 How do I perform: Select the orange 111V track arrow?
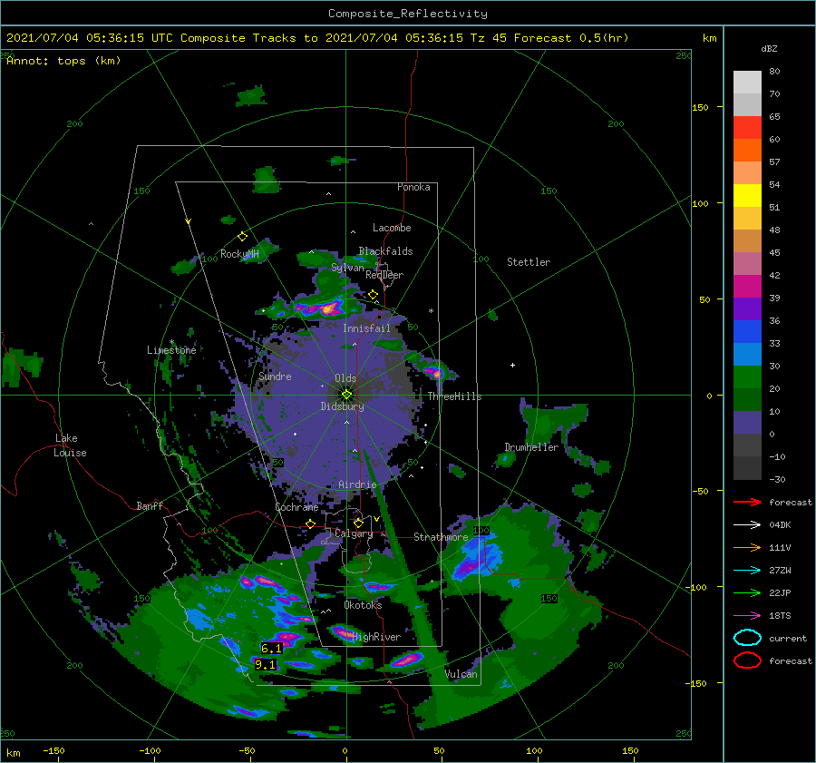coord(747,547)
